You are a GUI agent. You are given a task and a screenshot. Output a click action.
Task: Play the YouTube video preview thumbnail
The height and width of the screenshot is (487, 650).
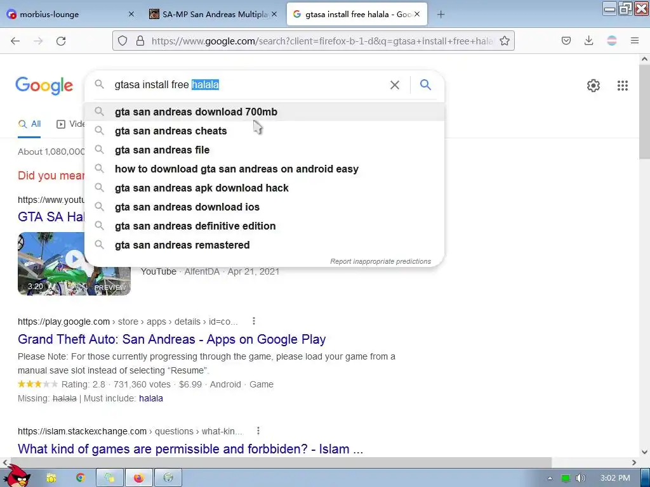[x=74, y=263]
